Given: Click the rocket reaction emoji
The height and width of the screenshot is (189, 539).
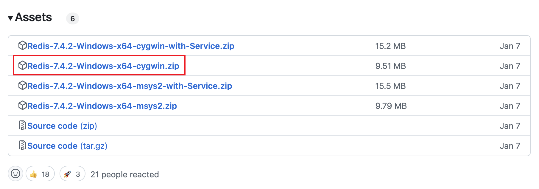Looking at the screenshot, I should tap(68, 174).
